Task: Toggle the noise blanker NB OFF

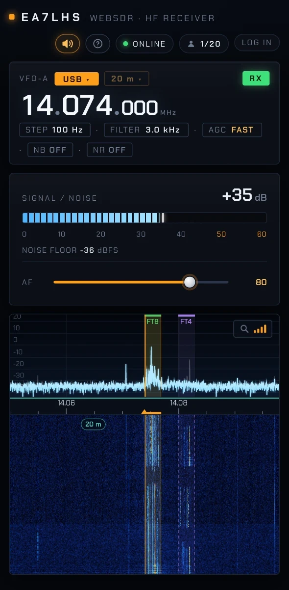Action: tap(50, 150)
